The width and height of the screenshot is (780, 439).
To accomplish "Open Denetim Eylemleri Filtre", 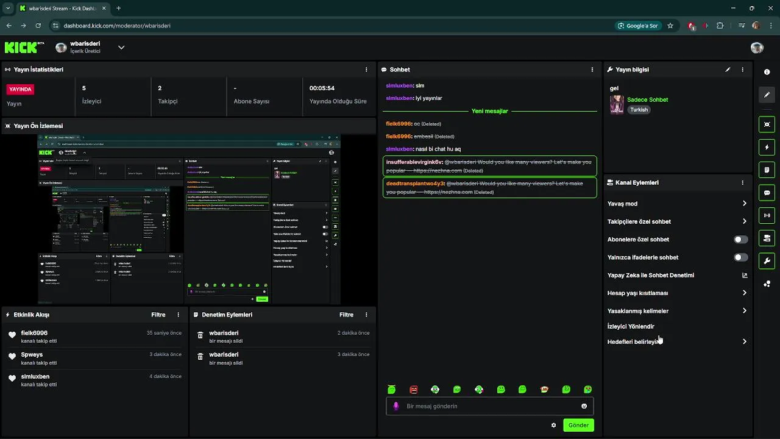I will point(346,315).
